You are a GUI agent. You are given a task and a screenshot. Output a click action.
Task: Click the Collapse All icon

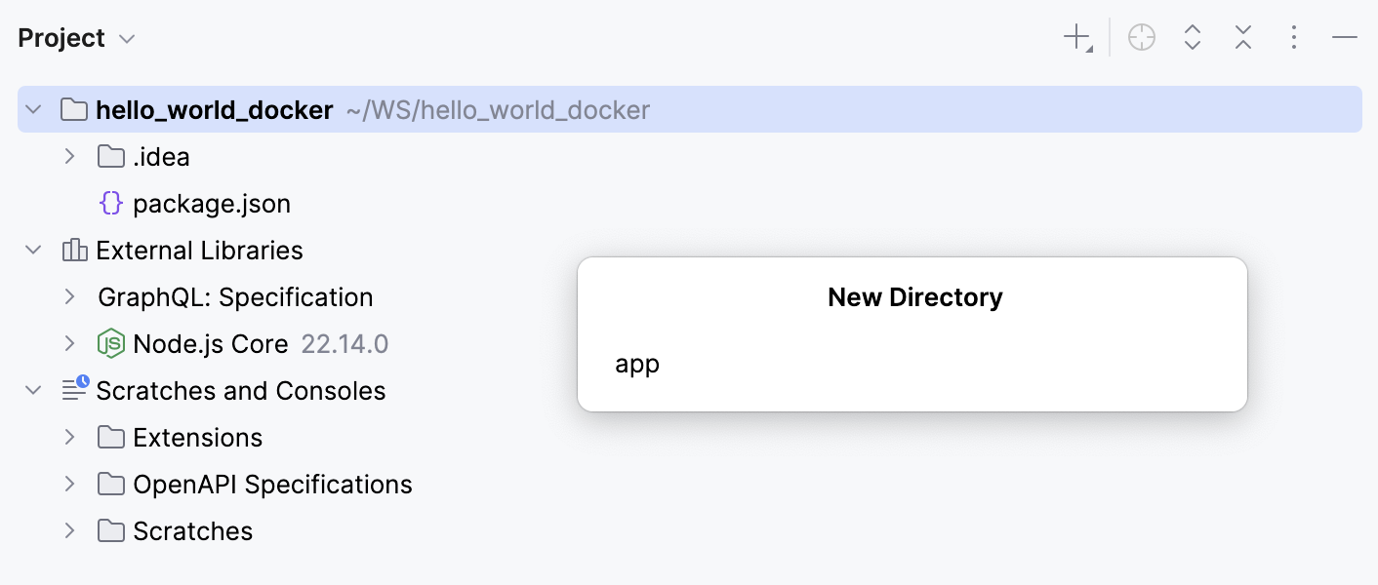coord(1242,36)
